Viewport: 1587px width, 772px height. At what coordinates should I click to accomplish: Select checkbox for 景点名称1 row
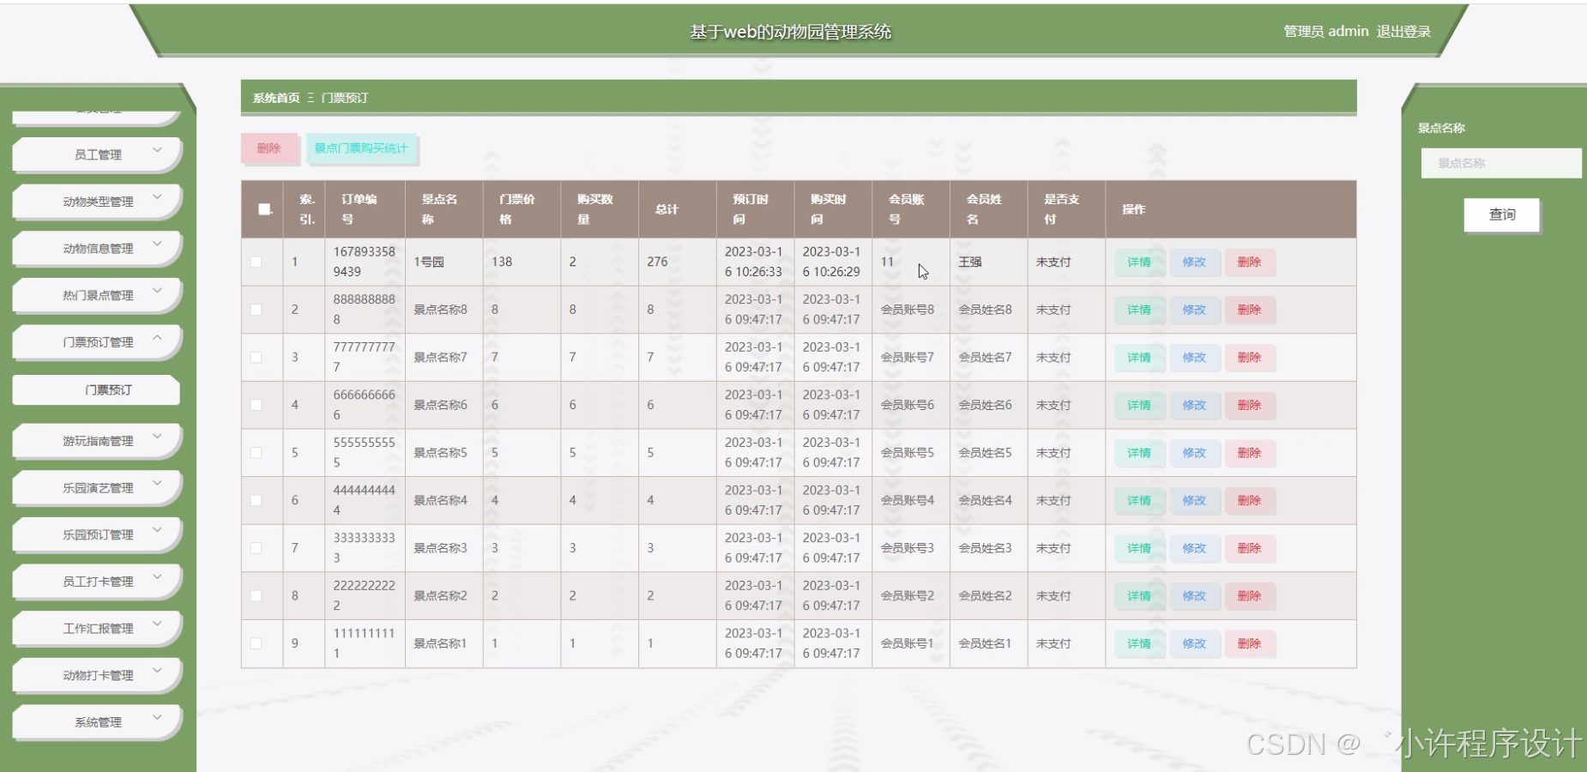[256, 642]
